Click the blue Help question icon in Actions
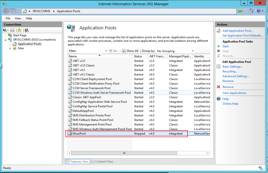268x173 pixels. 219,99
